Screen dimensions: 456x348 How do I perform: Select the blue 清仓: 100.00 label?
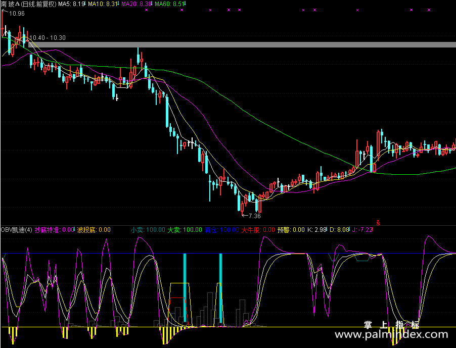(x=221, y=230)
